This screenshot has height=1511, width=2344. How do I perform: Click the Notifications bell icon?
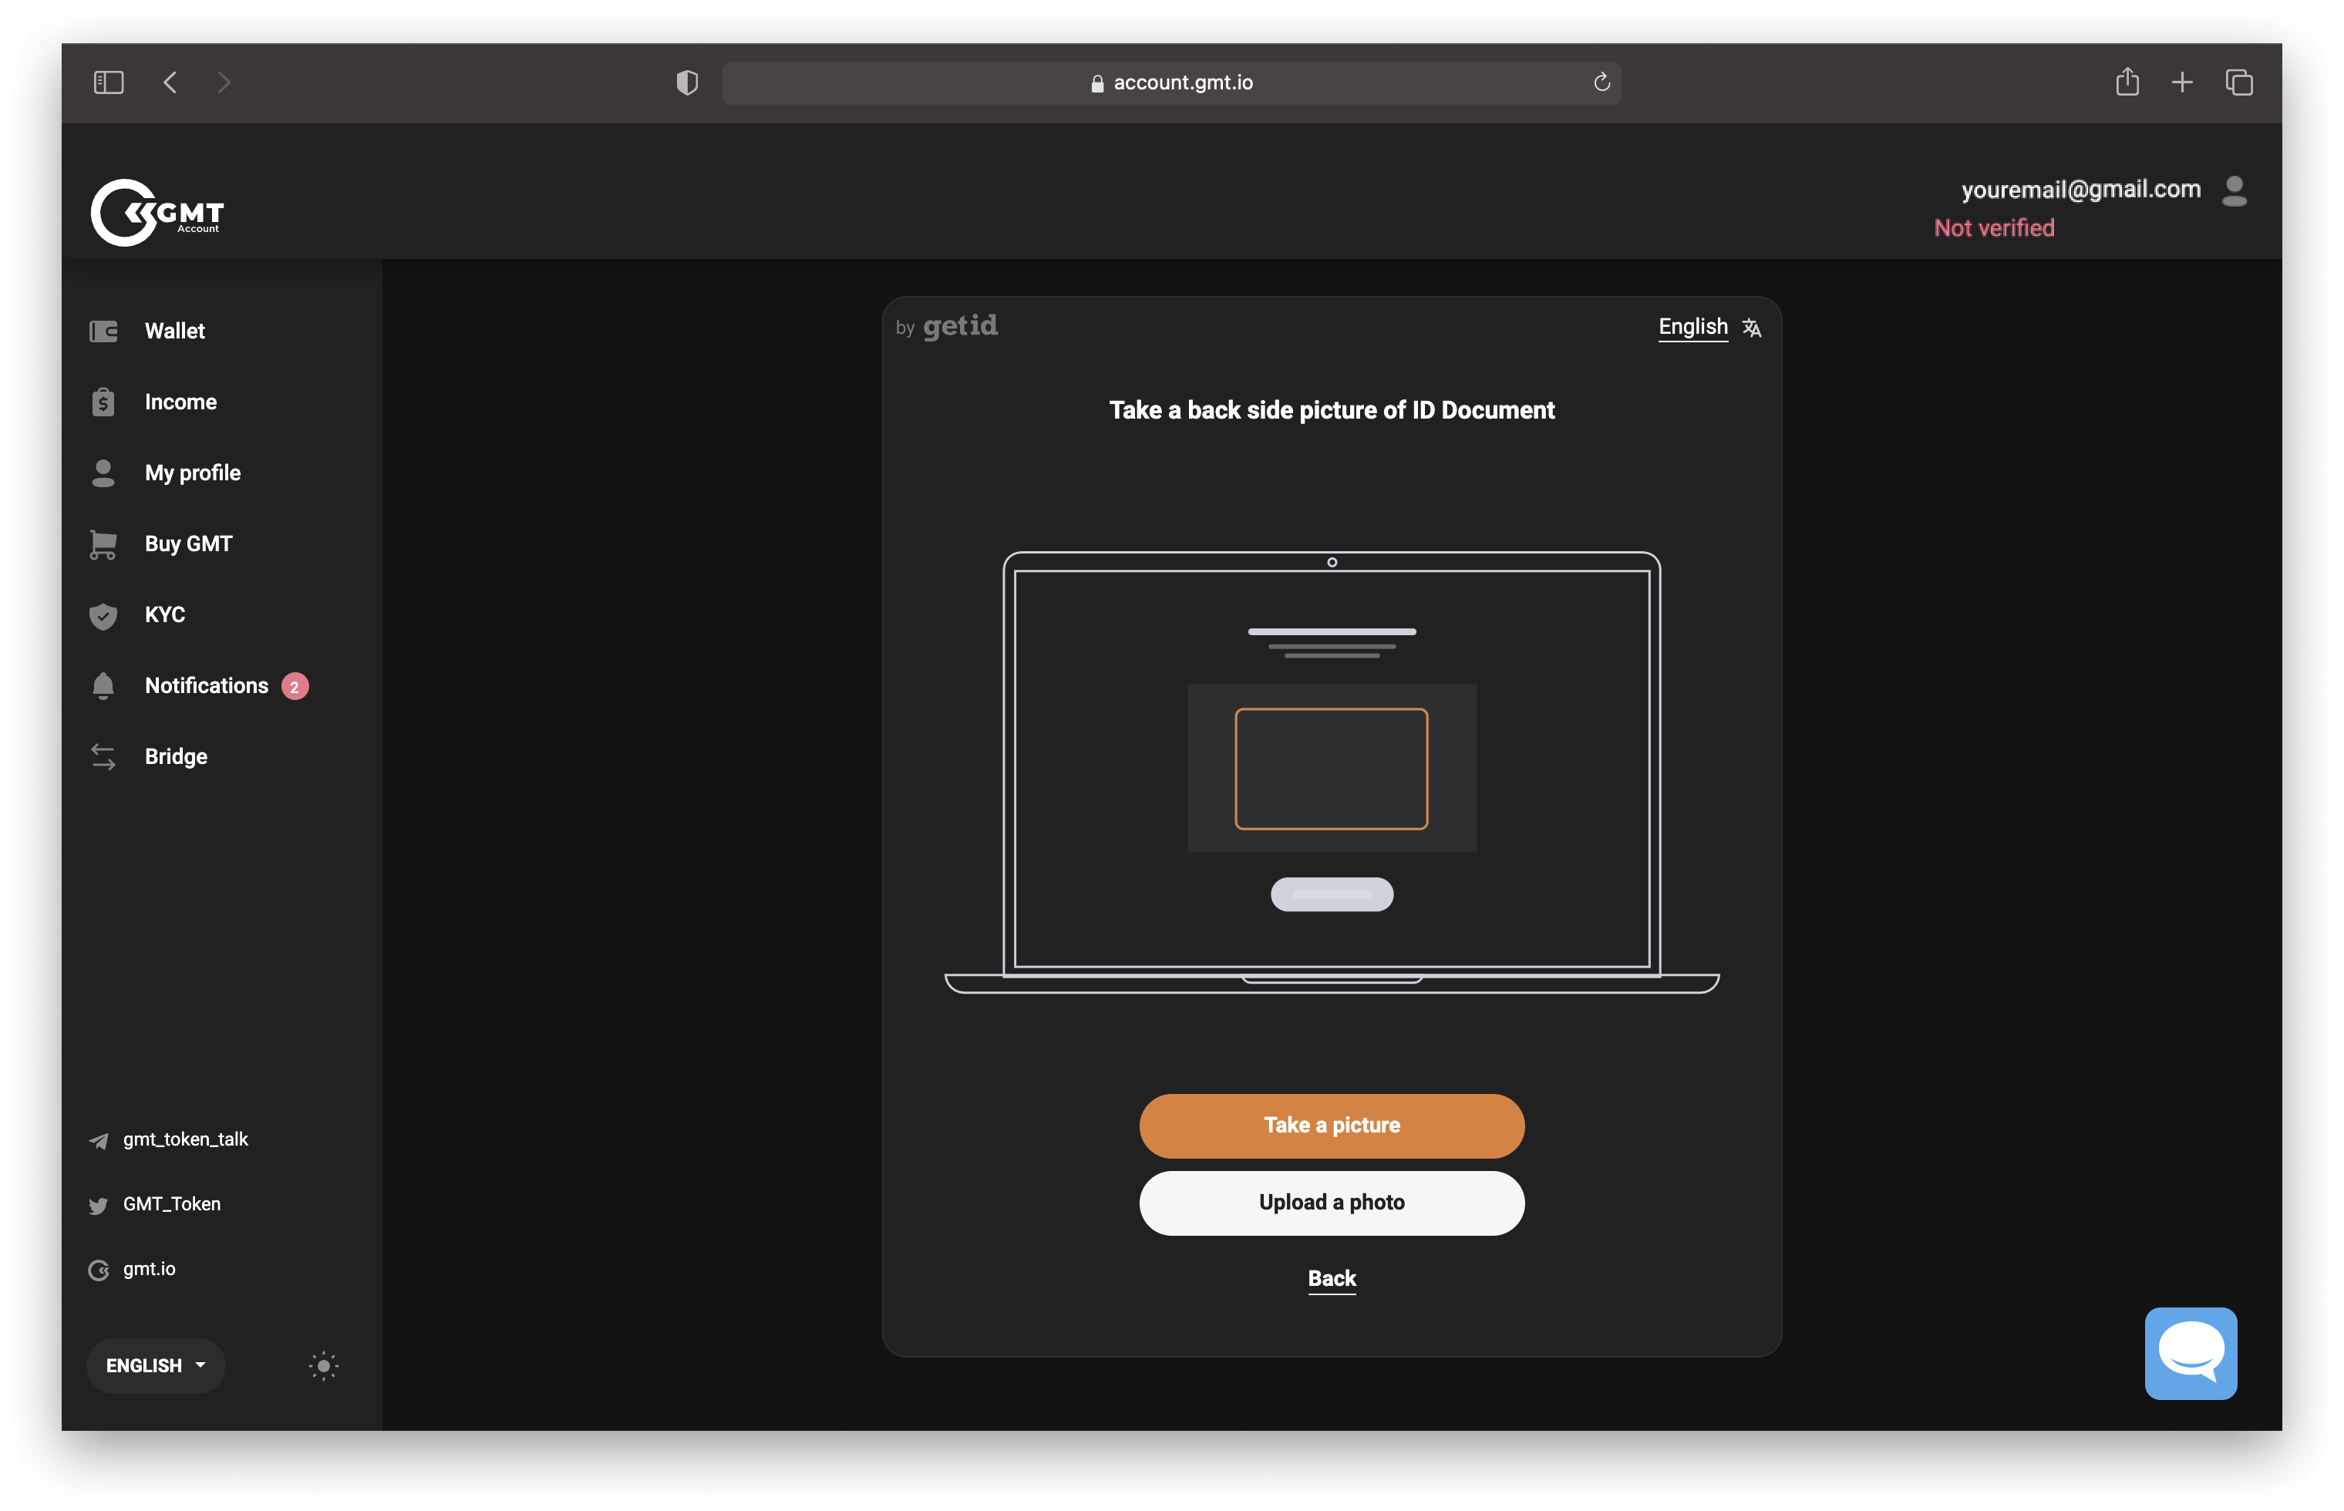tap(103, 686)
